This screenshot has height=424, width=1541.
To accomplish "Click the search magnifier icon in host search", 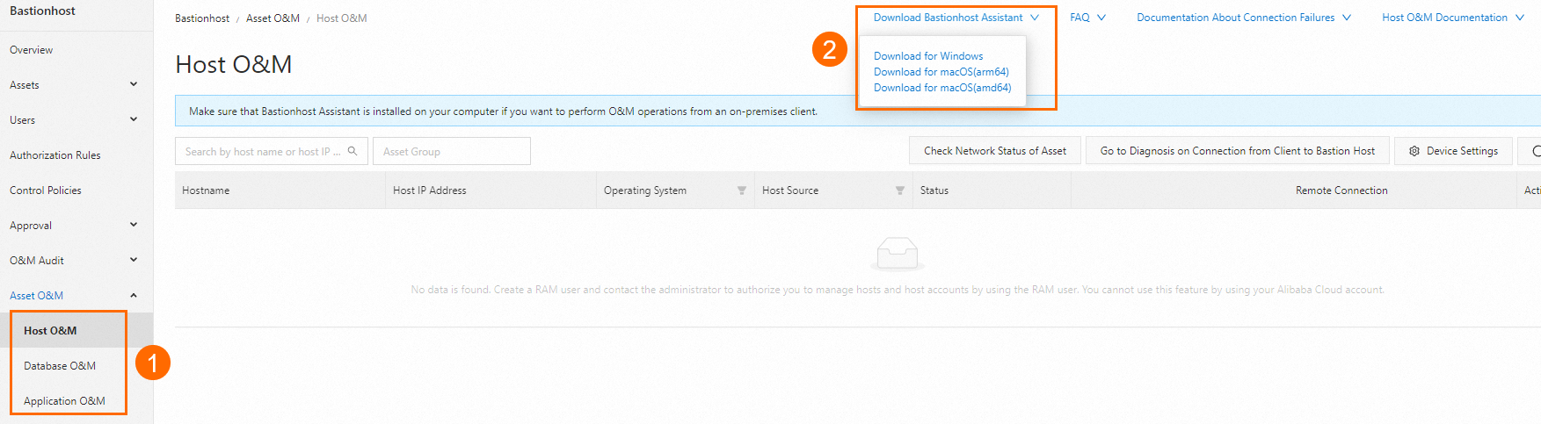I will (353, 151).
